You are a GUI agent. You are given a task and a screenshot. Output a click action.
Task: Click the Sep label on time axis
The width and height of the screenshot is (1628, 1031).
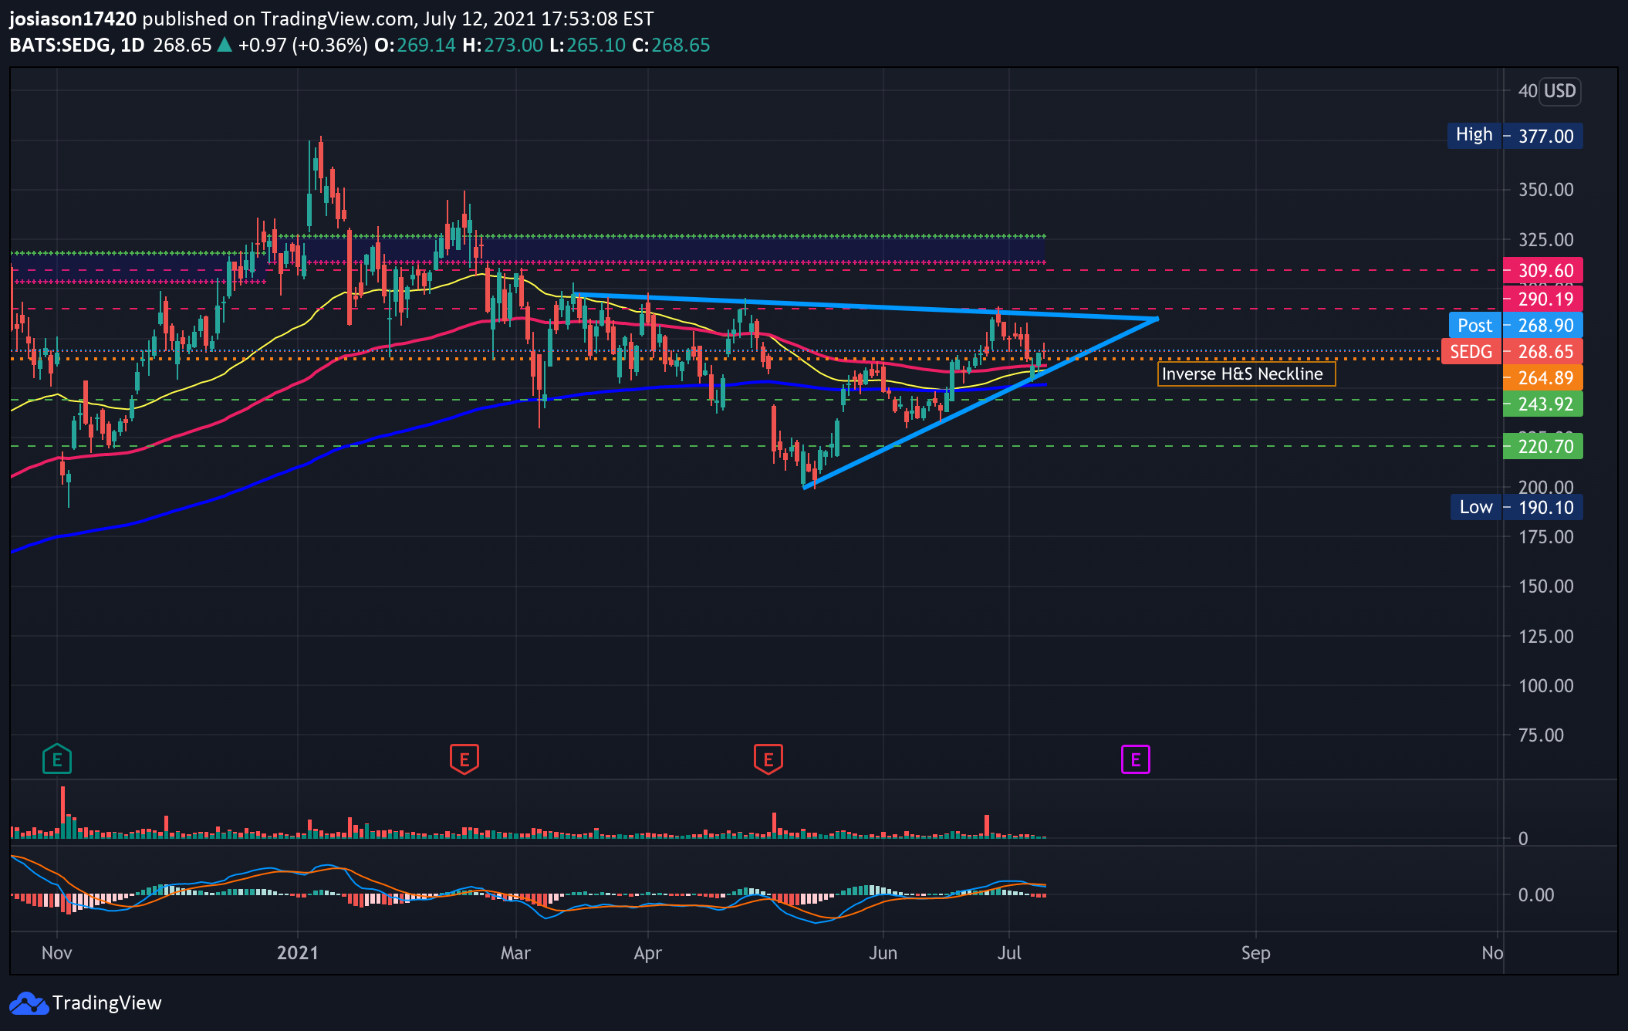click(1255, 953)
